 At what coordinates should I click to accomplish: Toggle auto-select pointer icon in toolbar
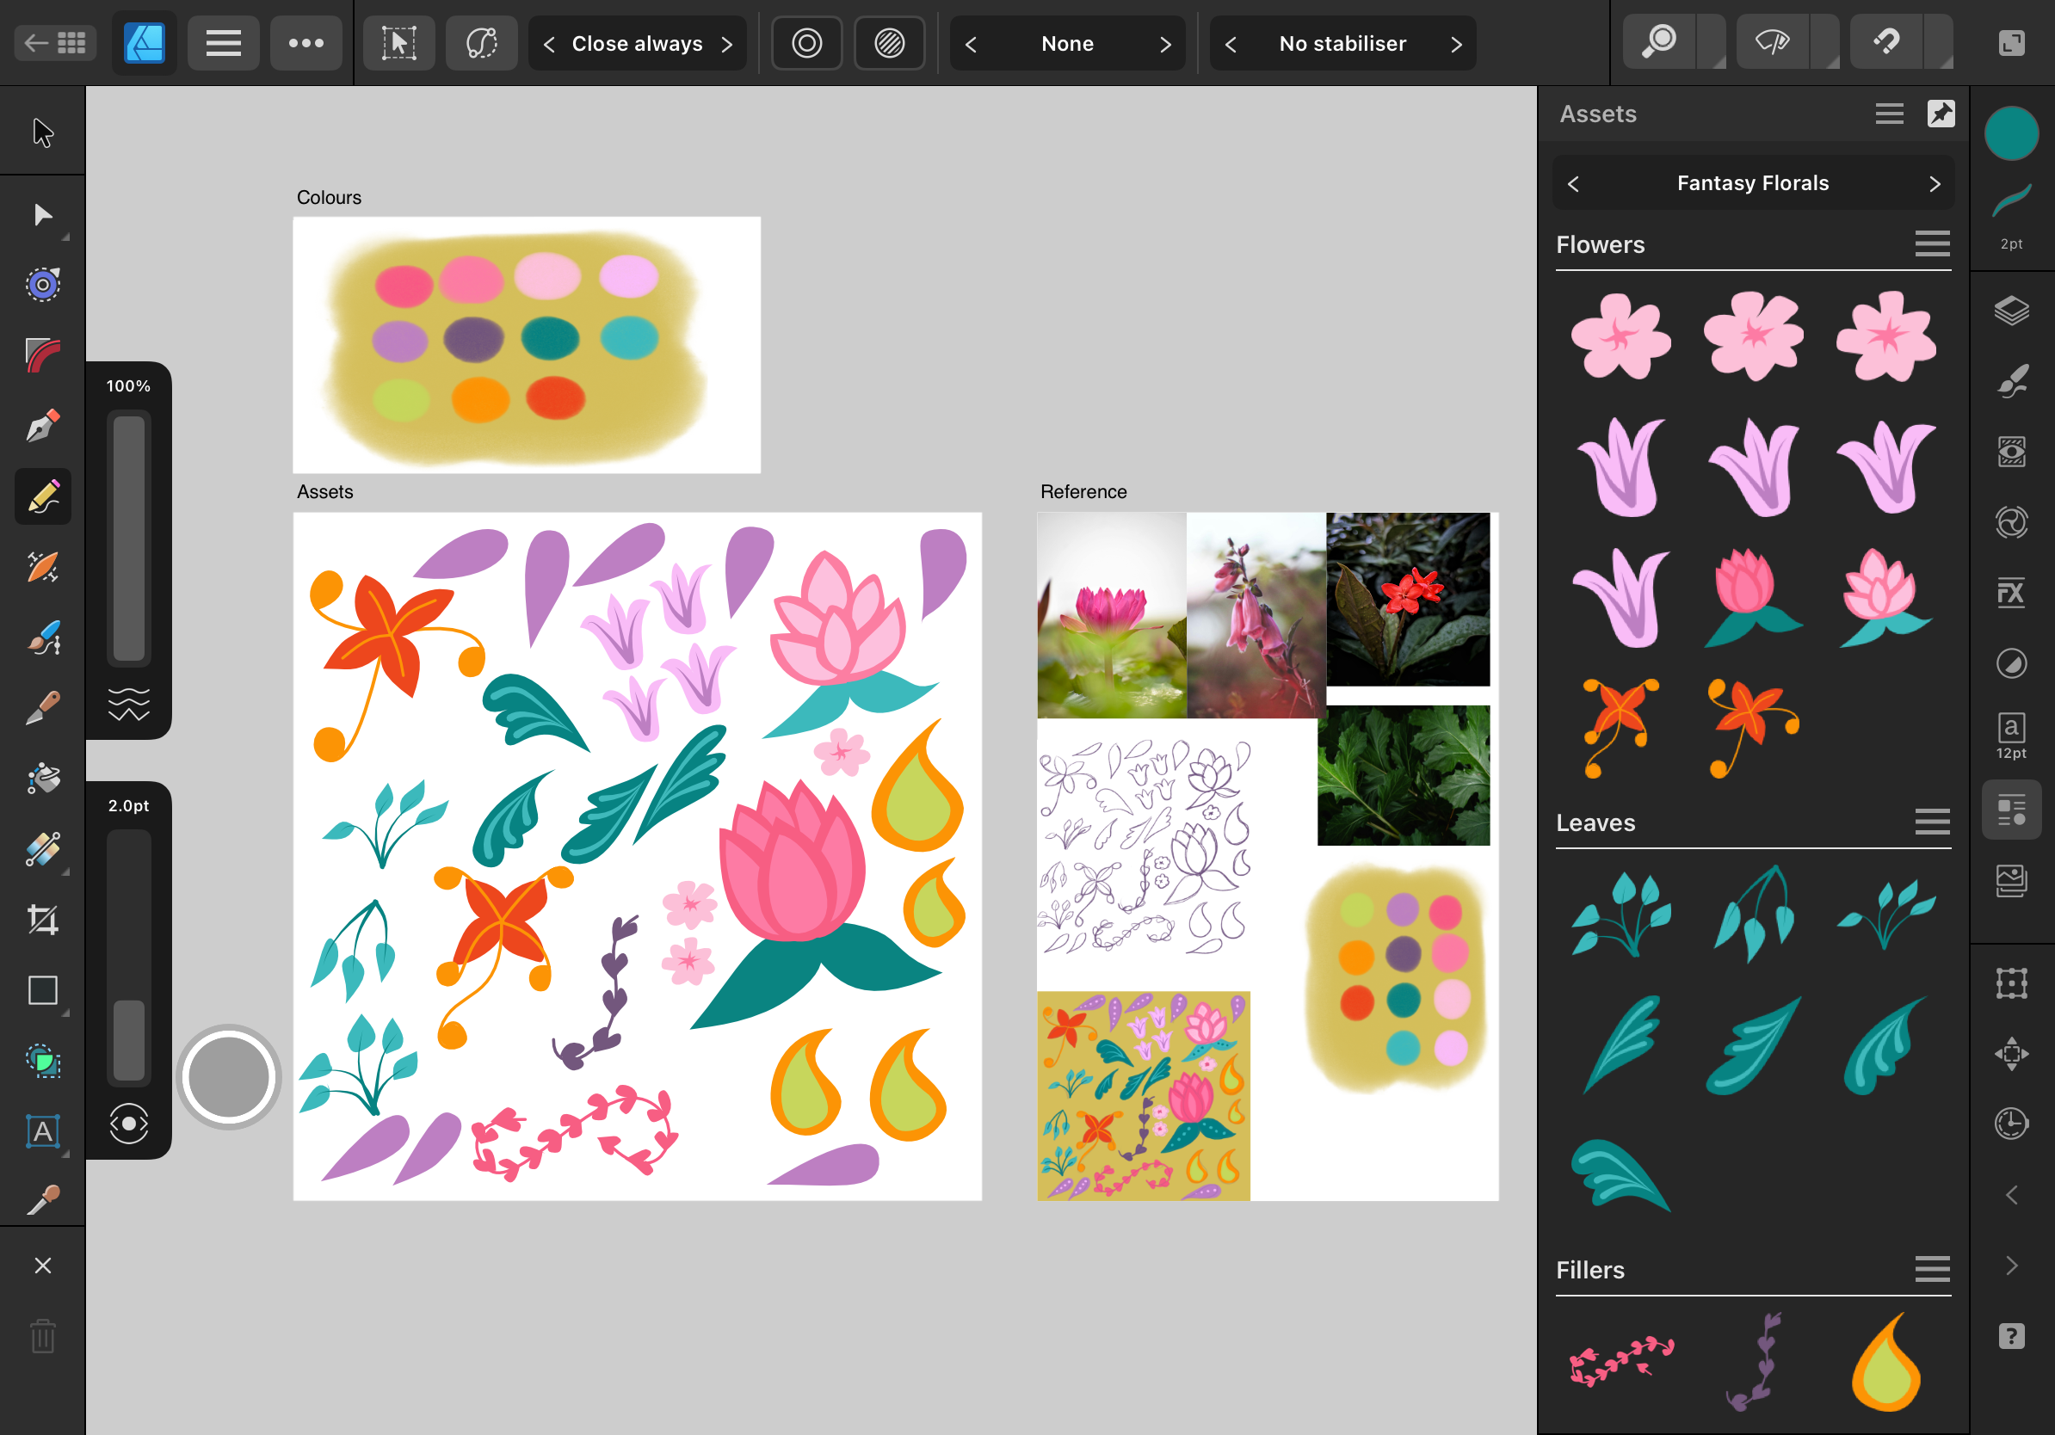coord(399,43)
